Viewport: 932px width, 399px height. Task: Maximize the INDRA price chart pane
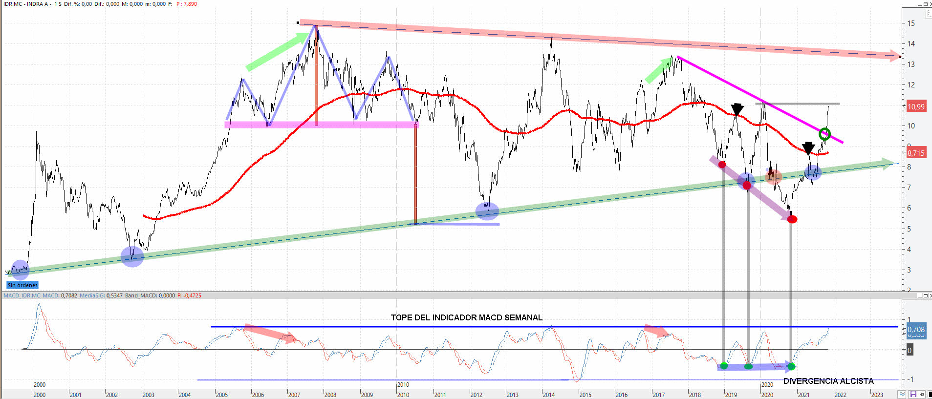tap(925, 4)
